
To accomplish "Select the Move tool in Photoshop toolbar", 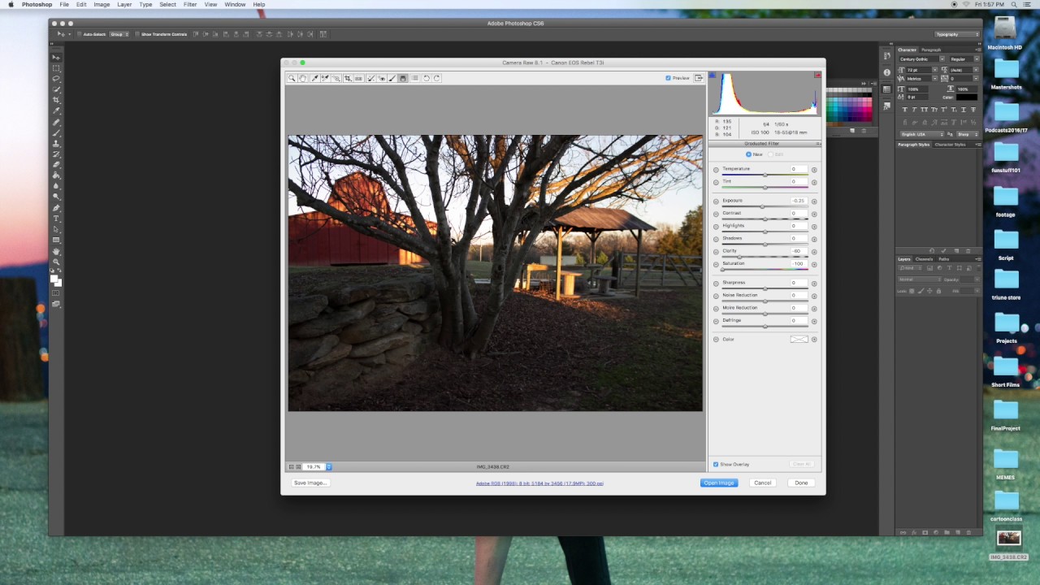I will click(x=56, y=58).
